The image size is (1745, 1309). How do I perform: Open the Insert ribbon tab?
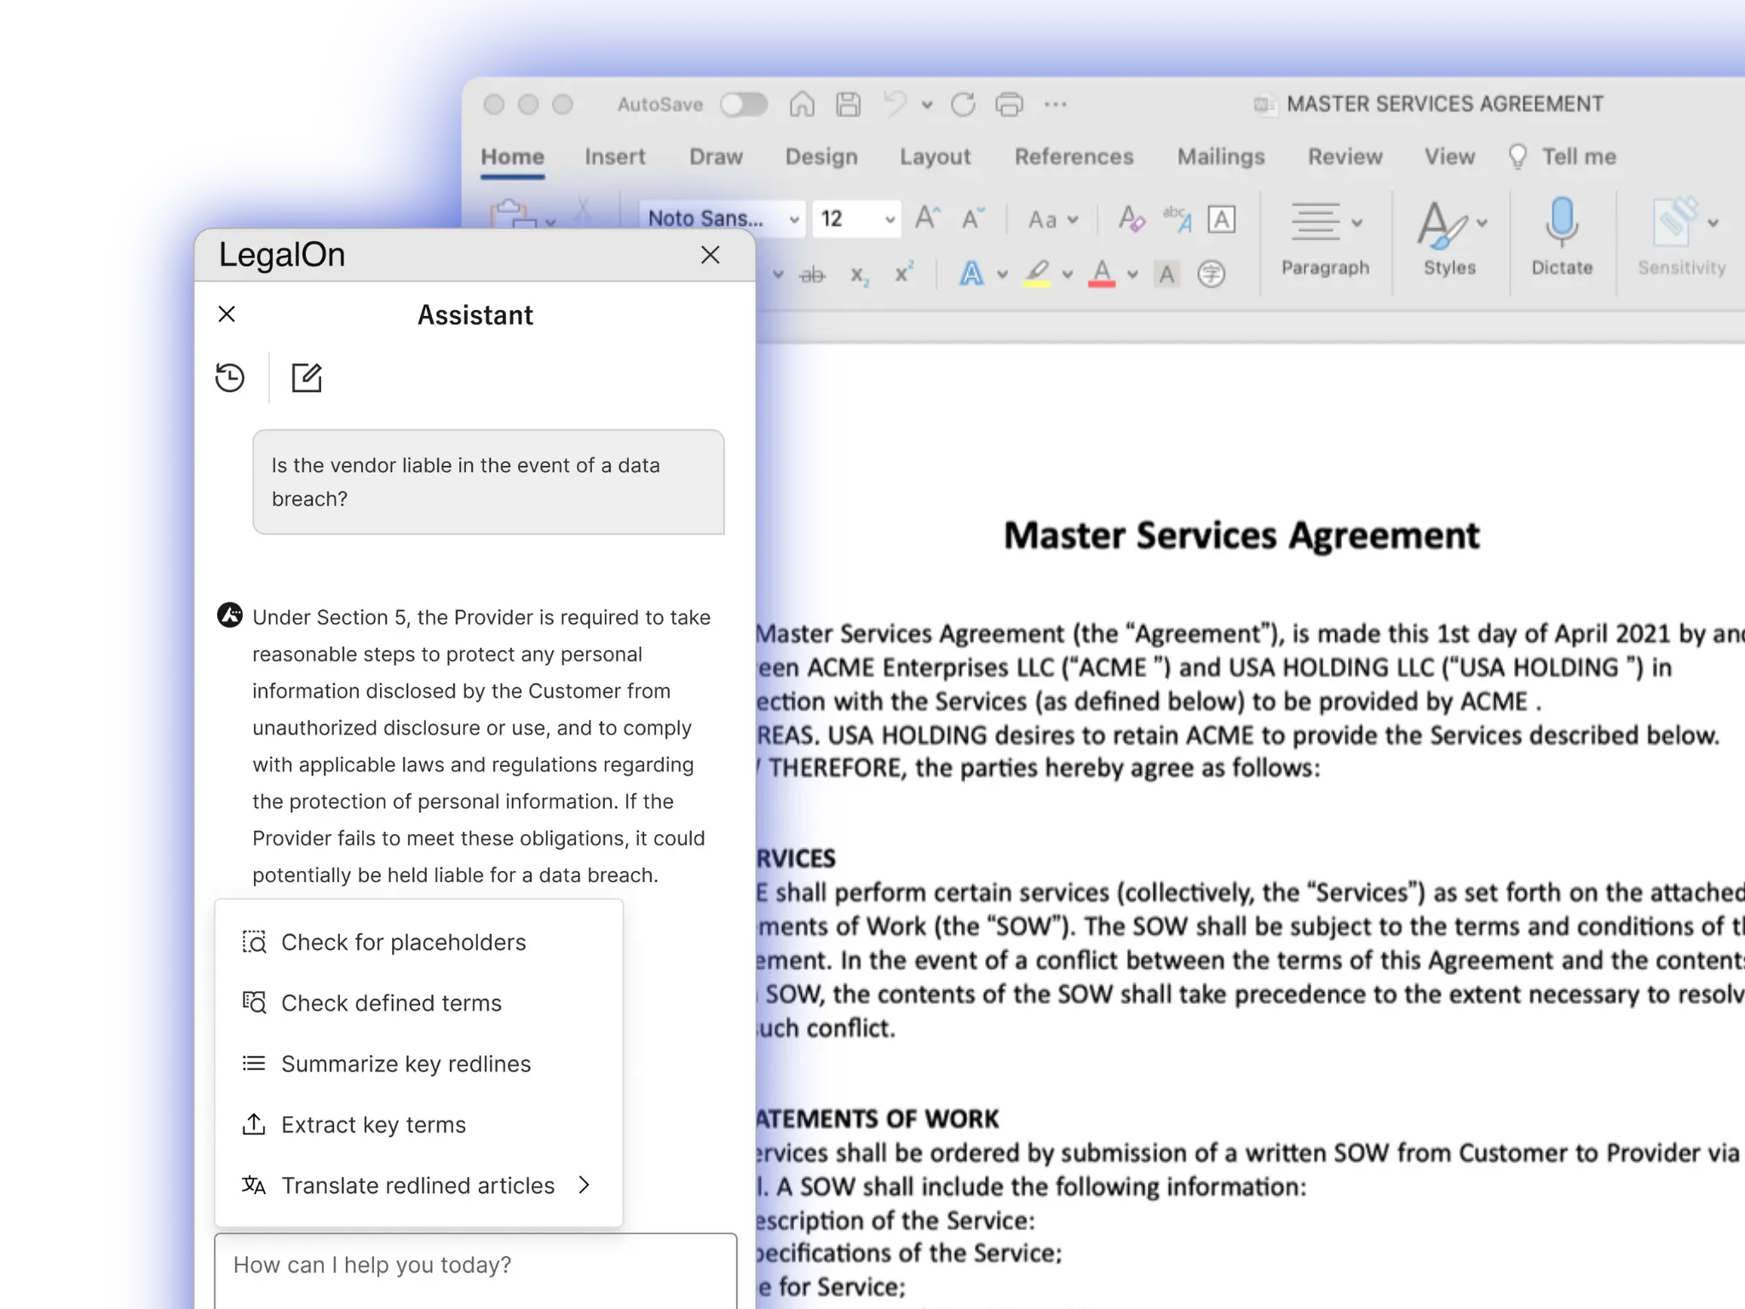coord(615,157)
